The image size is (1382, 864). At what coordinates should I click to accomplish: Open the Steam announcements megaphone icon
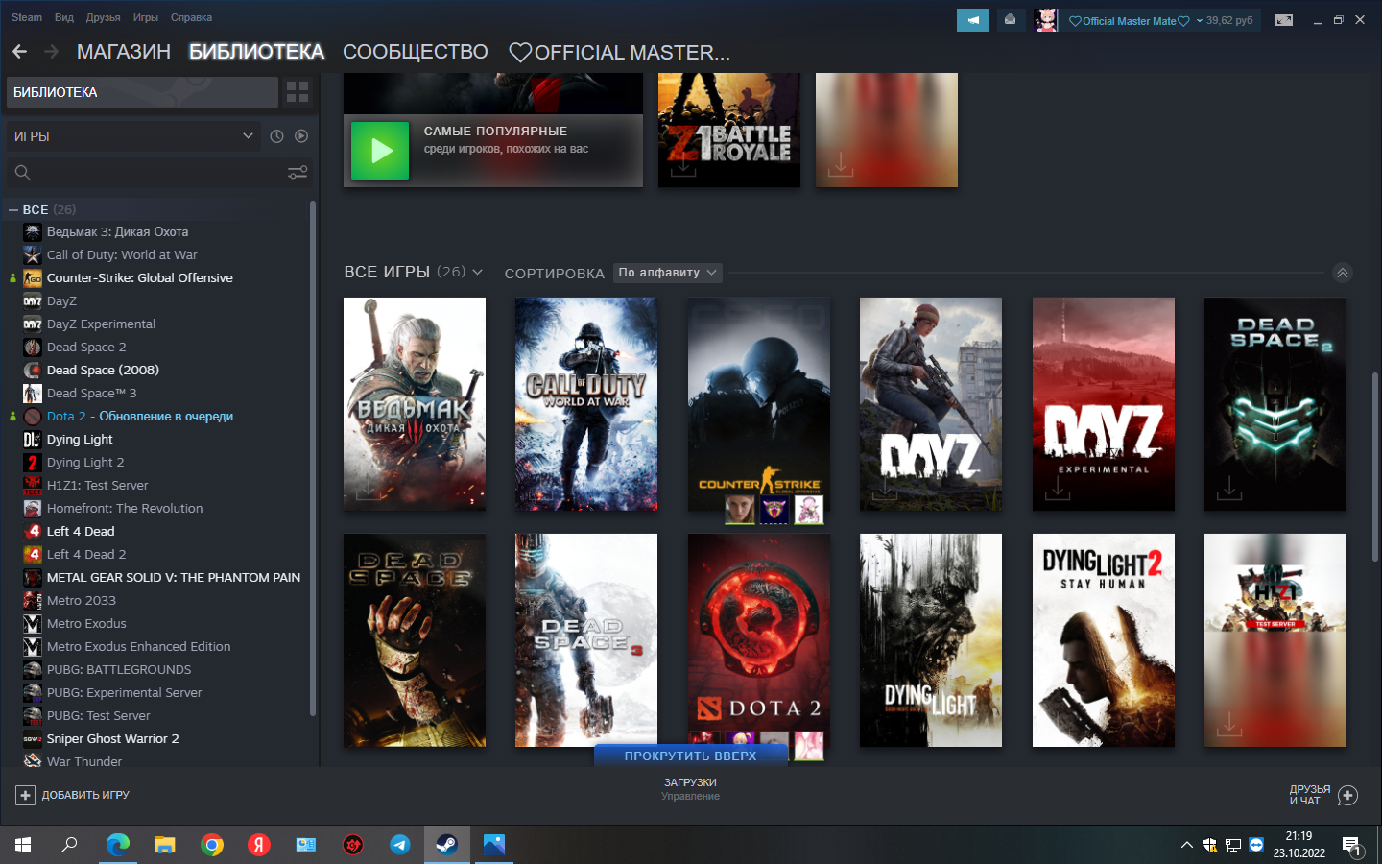pyautogui.click(x=973, y=20)
